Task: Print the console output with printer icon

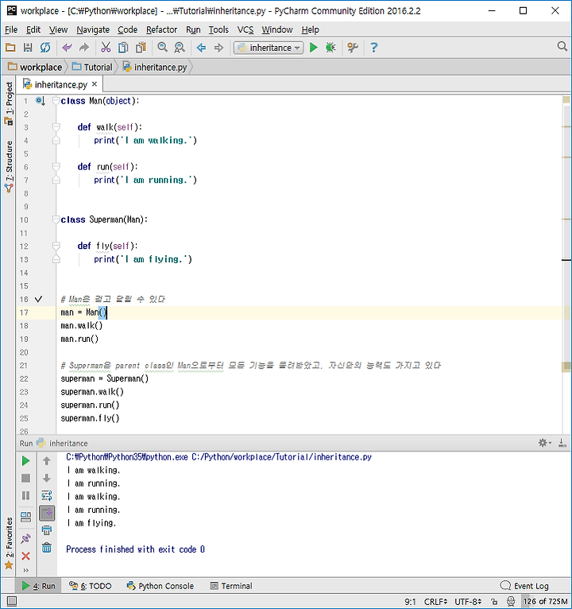Action: [47, 530]
